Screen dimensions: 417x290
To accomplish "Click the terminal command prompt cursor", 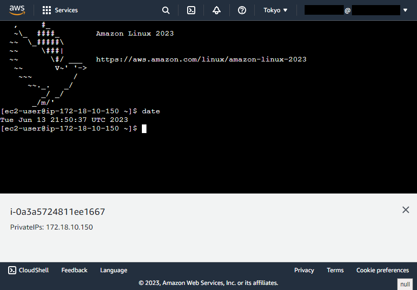I will pos(144,128).
